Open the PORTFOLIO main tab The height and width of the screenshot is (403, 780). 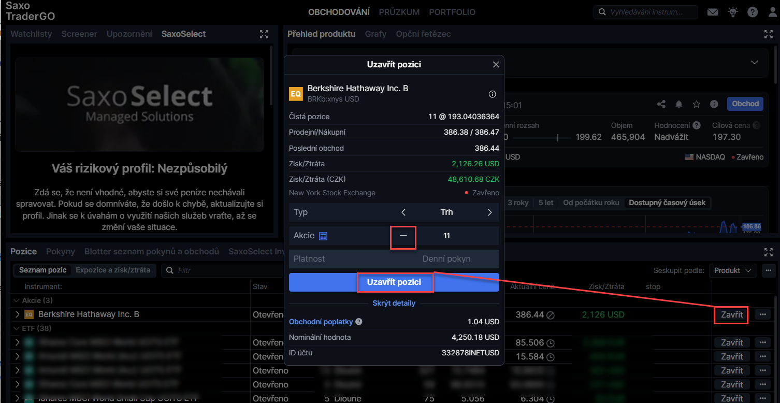point(452,12)
